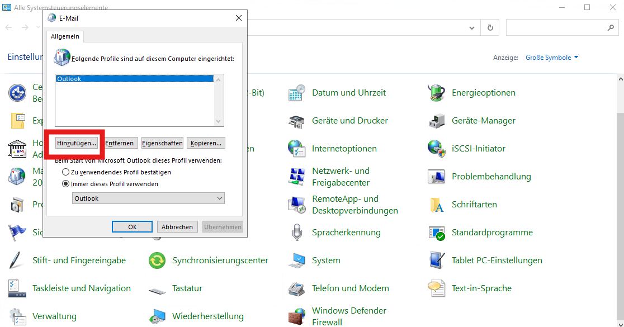Image resolution: width=624 pixels, height=327 pixels.
Task: Open the Internetoptionen globe icon
Action: (x=296, y=149)
